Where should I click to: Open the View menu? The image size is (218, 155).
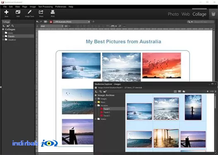click(17, 7)
